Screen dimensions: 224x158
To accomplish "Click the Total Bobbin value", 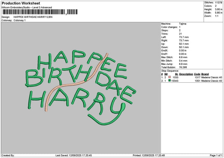I will pyautogui.click(x=183, y=67).
